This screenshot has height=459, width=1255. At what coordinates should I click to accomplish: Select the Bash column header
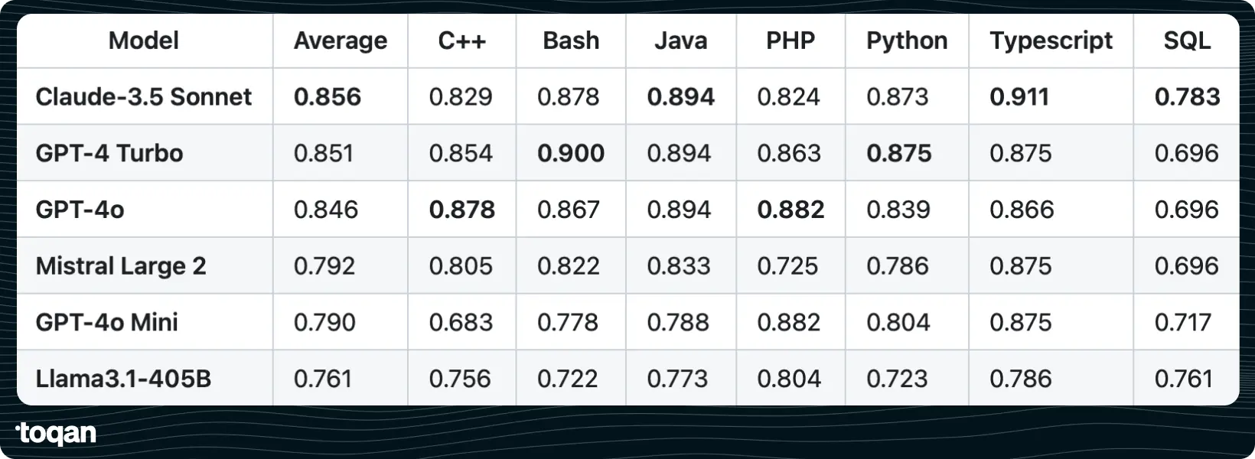click(571, 41)
